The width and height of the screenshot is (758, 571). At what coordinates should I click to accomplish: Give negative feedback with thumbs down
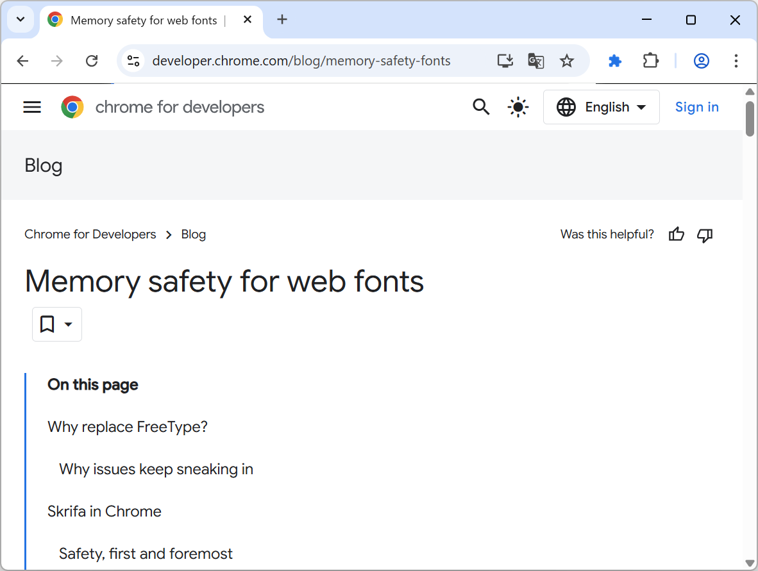705,236
